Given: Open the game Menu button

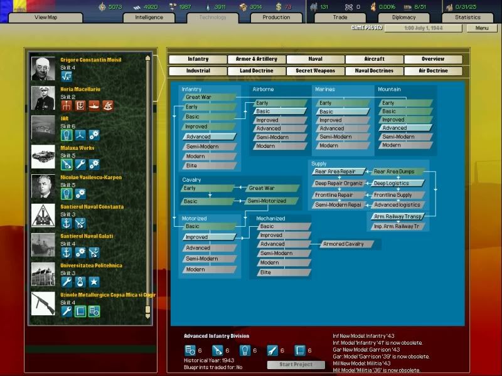Looking at the screenshot, I should point(481,28).
